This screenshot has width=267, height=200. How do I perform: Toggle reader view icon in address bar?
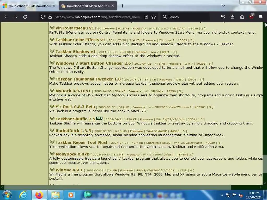146,17
